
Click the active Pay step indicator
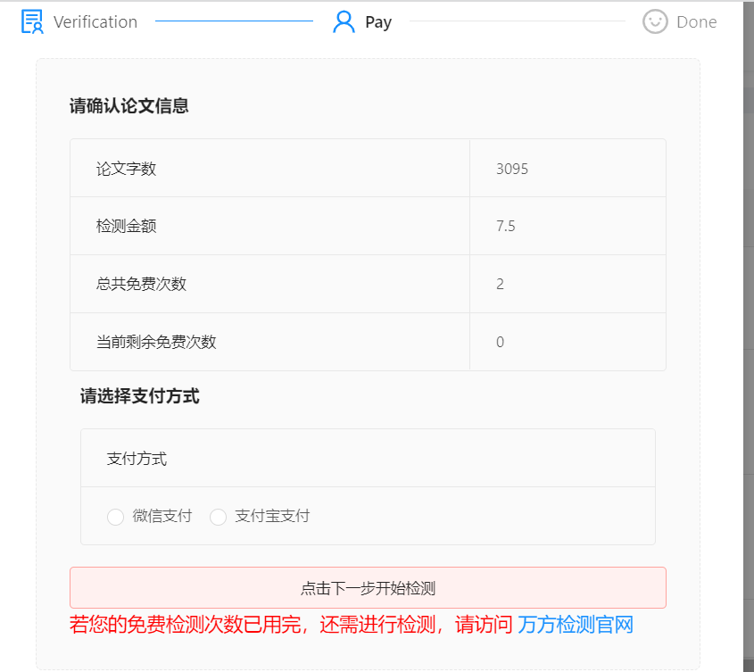tap(361, 21)
